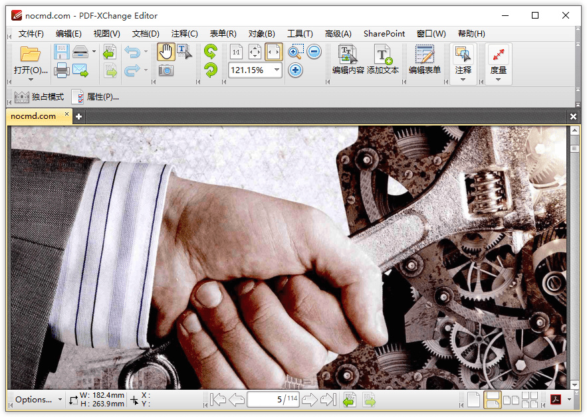Viewport: 587px width, 417px height.
Task: Enable continuous scrolling page layout
Action: [493, 400]
